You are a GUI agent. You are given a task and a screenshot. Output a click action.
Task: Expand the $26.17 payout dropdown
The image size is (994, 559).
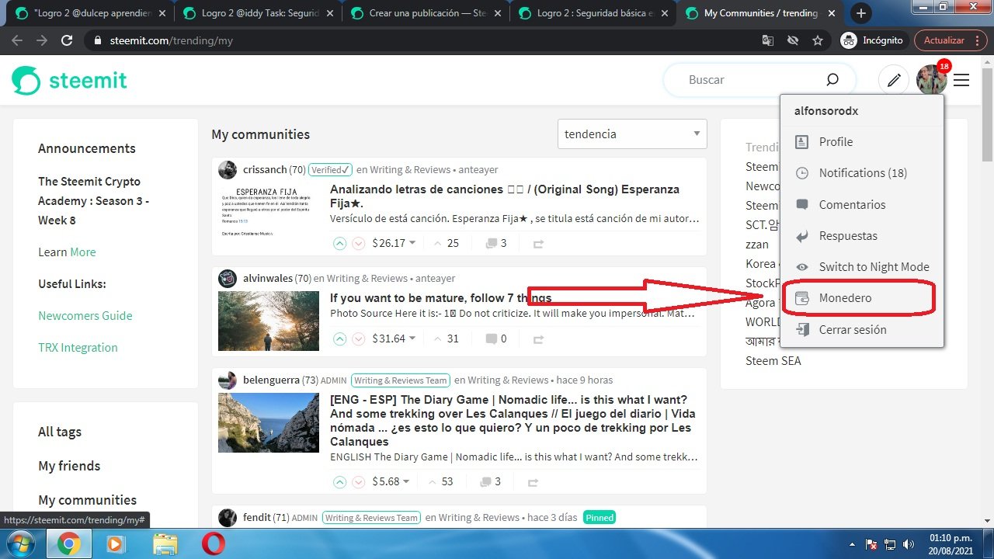(x=394, y=243)
